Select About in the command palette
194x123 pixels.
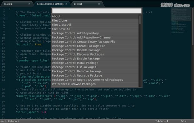(95, 16)
